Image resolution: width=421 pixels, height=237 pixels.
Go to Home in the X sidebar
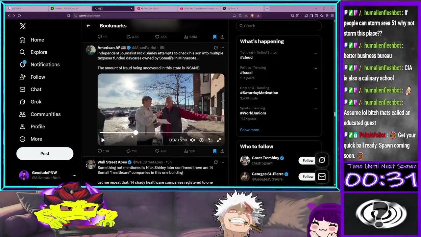point(32,40)
